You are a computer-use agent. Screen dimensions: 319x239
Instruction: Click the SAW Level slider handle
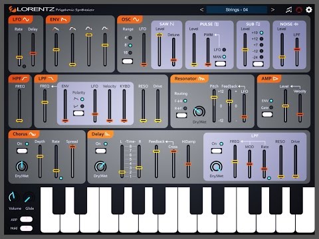point(159,35)
